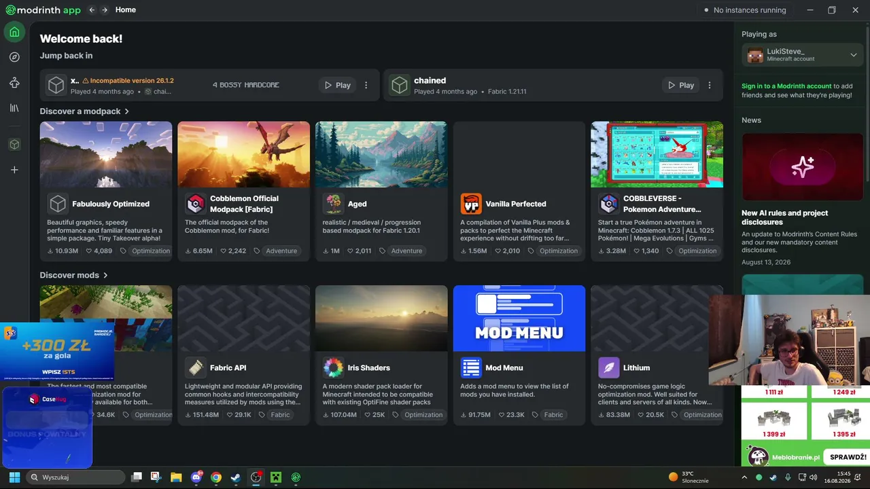Open the Windows Start menu
The width and height of the screenshot is (870, 489).
pyautogui.click(x=14, y=477)
